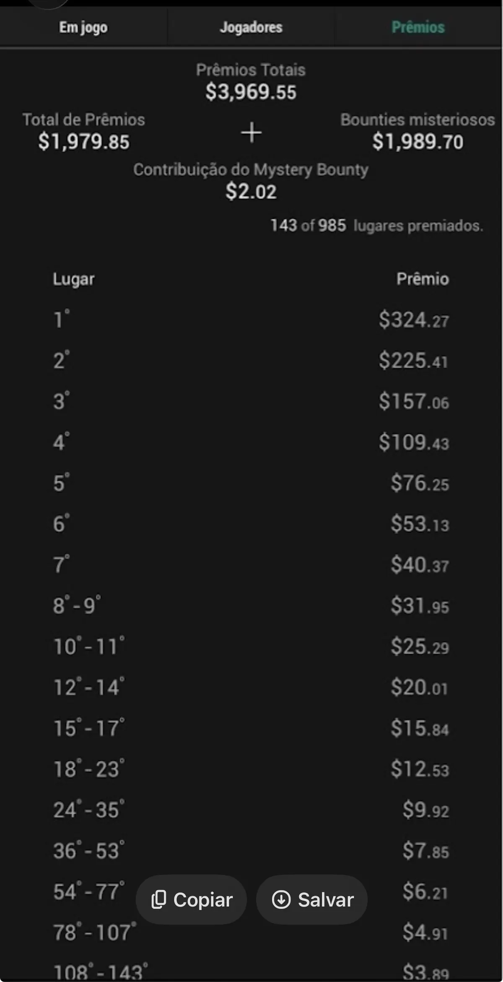The height and width of the screenshot is (982, 503).
Task: Click the copy icon beside Copiar
Action: click(x=159, y=900)
